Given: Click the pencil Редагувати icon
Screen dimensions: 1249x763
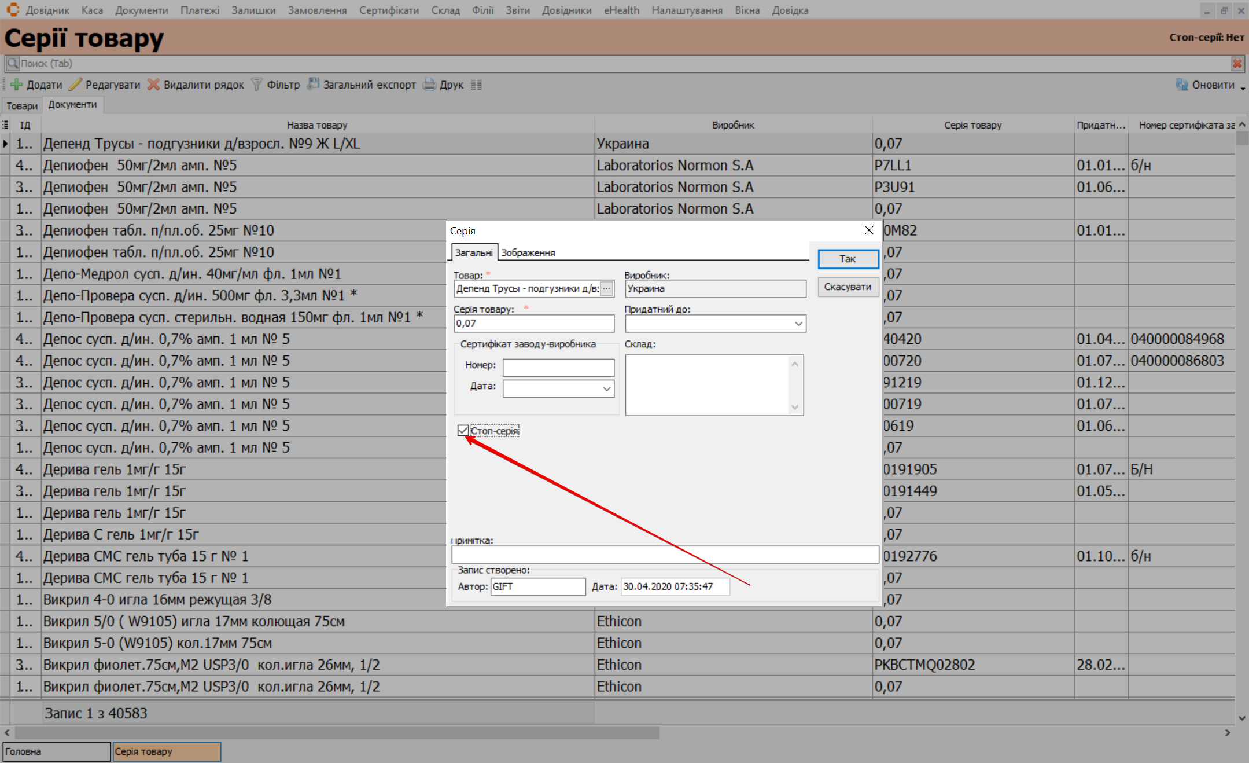Looking at the screenshot, I should coord(75,85).
